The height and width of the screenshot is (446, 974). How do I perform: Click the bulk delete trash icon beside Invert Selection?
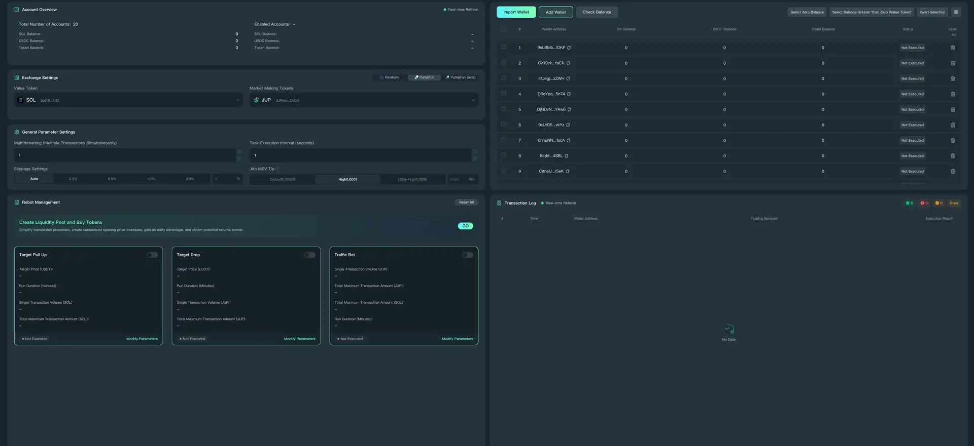coord(956,12)
